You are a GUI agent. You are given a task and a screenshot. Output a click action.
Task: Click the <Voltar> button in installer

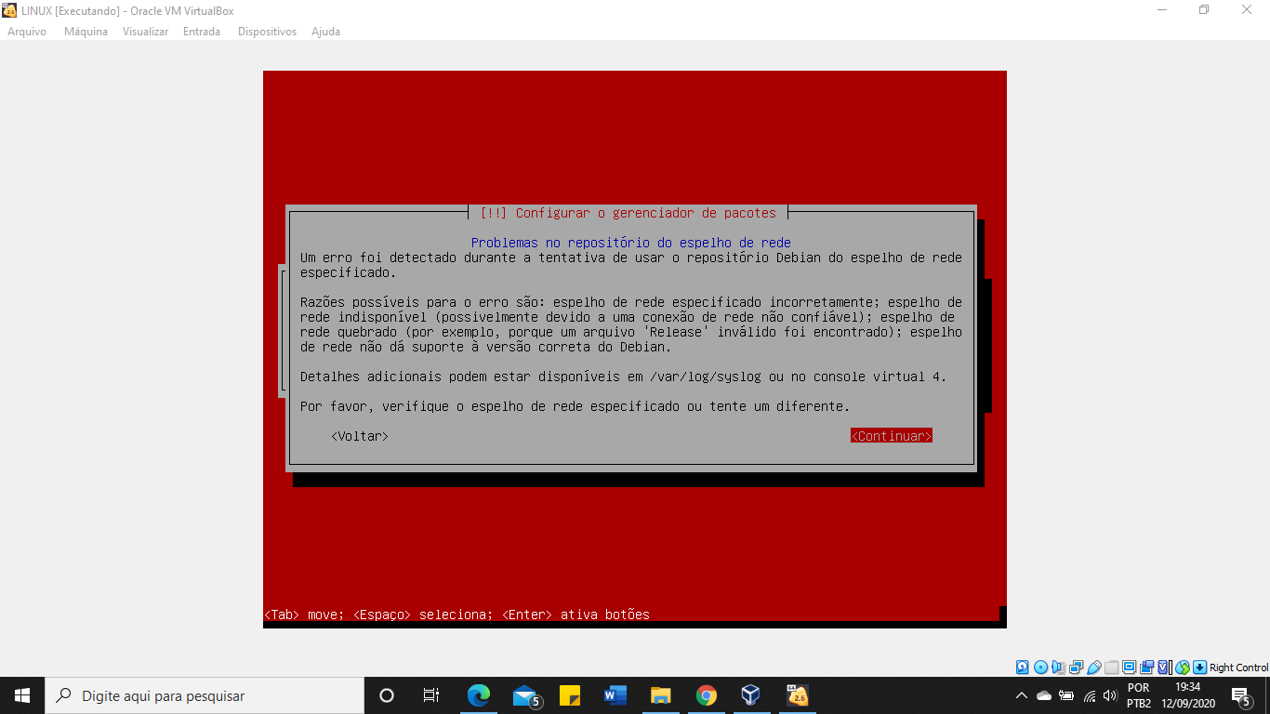click(x=360, y=436)
